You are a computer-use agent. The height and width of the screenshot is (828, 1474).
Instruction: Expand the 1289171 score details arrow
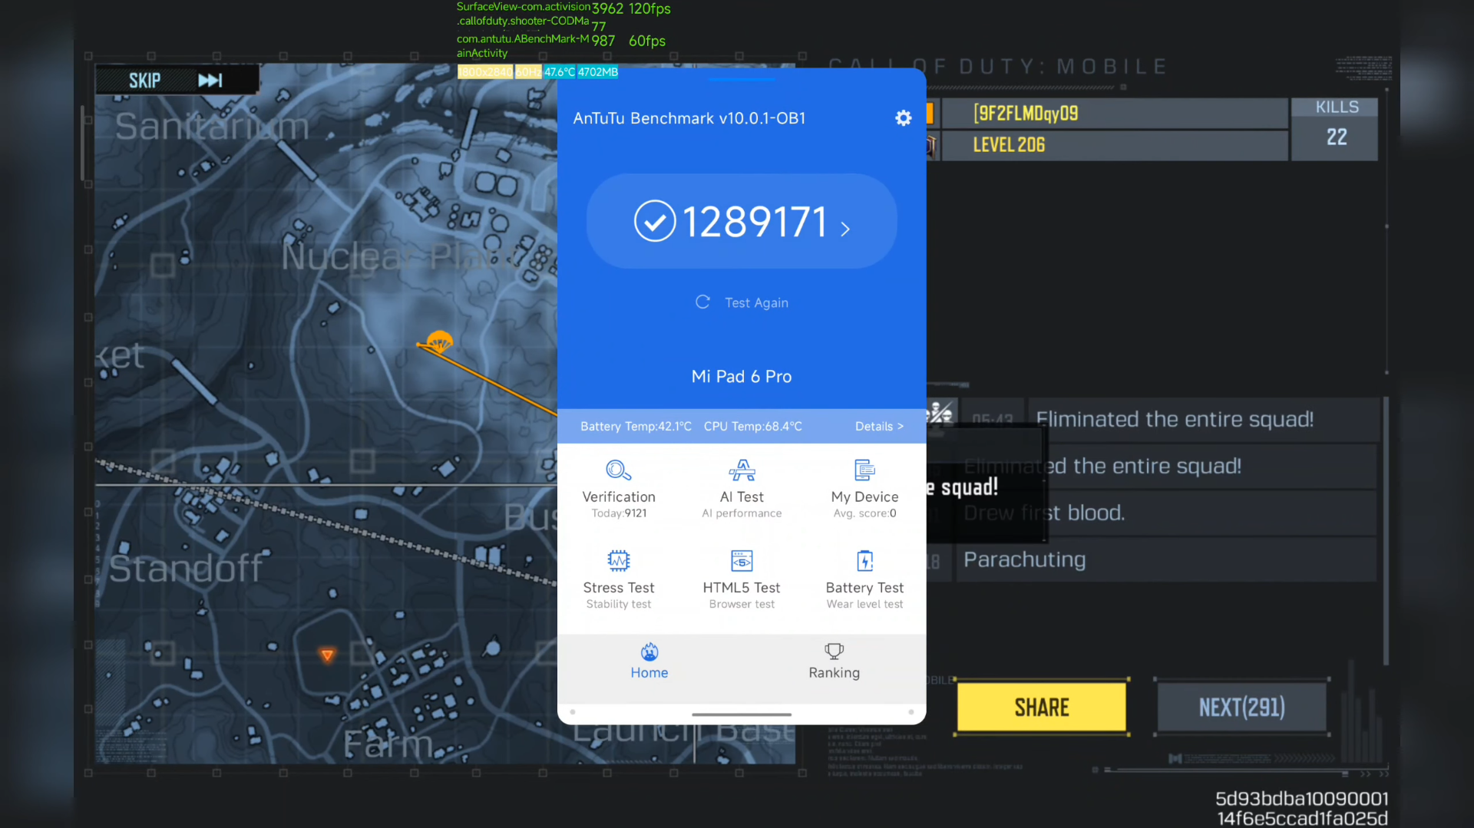coord(845,229)
